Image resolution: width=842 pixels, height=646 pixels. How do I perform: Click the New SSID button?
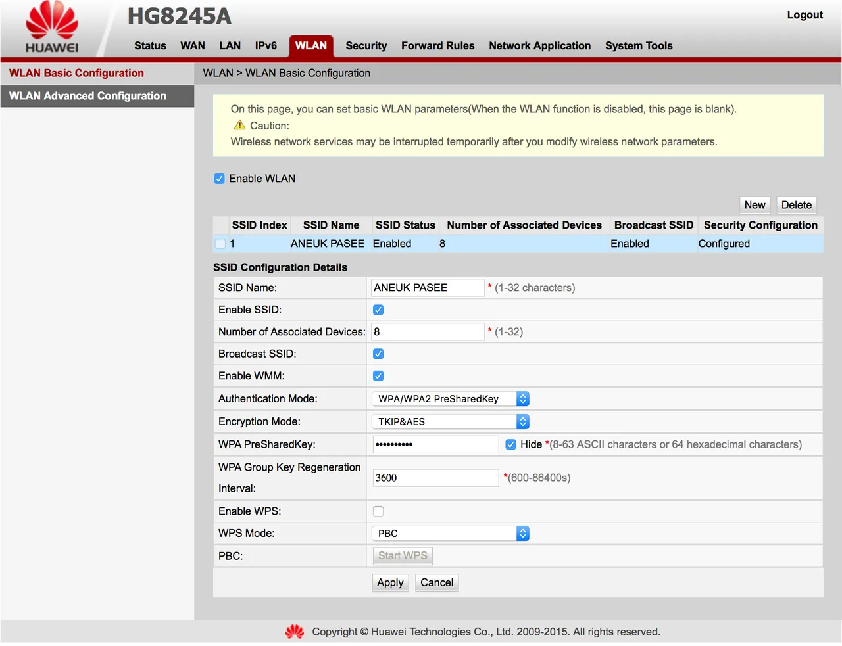coord(755,205)
